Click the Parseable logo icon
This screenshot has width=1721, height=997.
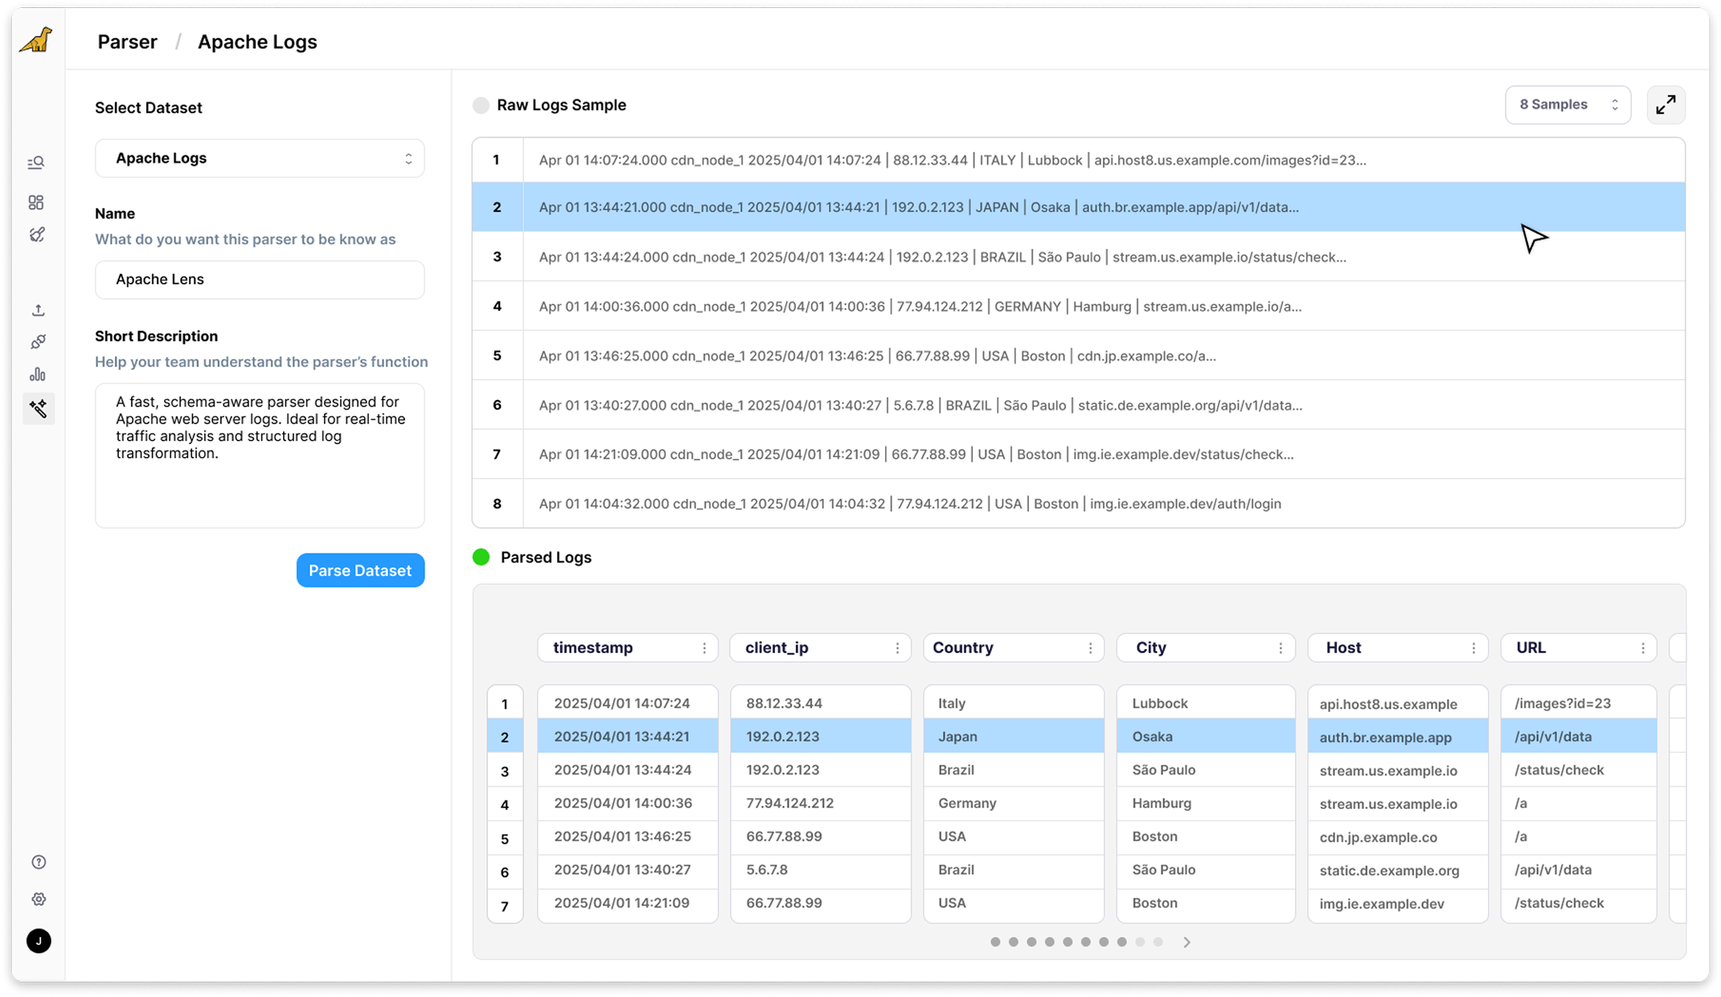36,40
